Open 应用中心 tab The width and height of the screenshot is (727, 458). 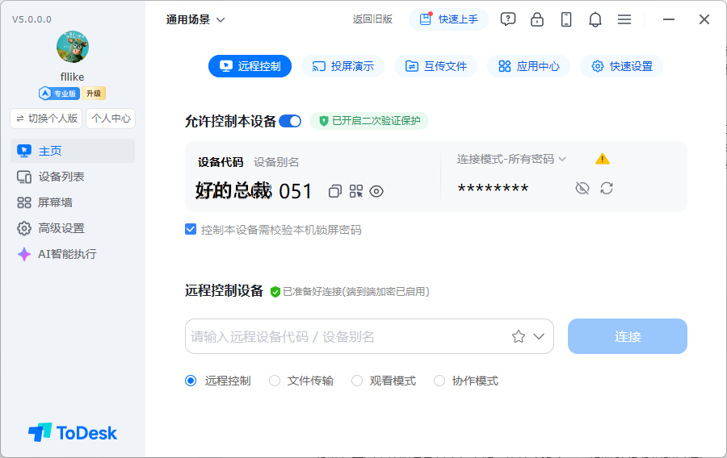[528, 66]
